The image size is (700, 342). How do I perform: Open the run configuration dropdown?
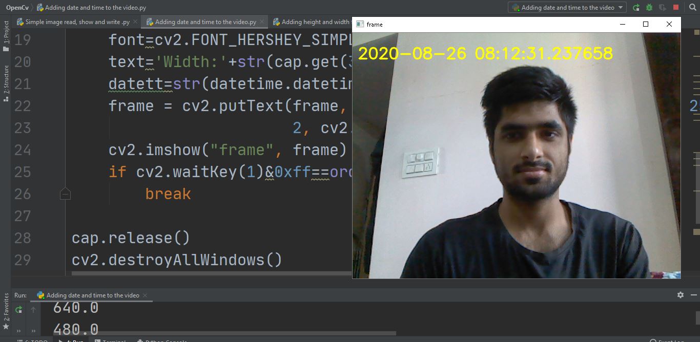point(567,8)
